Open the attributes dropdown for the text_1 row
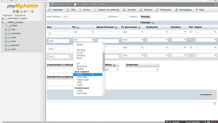 (179, 47)
